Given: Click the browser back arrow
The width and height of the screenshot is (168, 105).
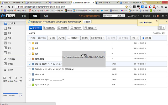Looking at the screenshot, I should click(2, 7).
